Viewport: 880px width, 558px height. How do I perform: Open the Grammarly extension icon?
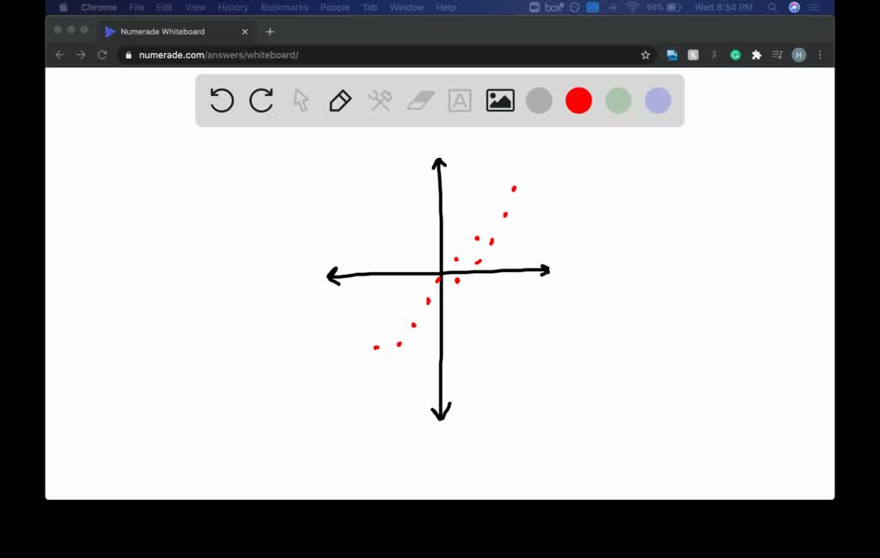coord(736,55)
